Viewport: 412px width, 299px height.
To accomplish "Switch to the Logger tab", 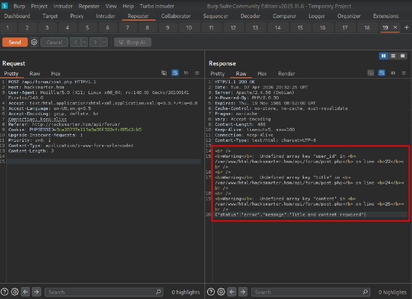I will 317,16.
